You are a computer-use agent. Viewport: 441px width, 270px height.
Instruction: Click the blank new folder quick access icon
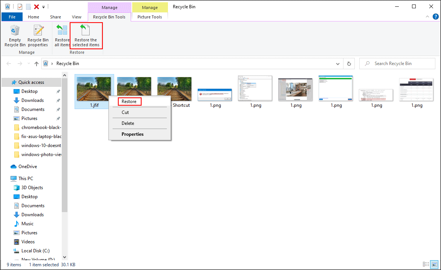pos(28,6)
